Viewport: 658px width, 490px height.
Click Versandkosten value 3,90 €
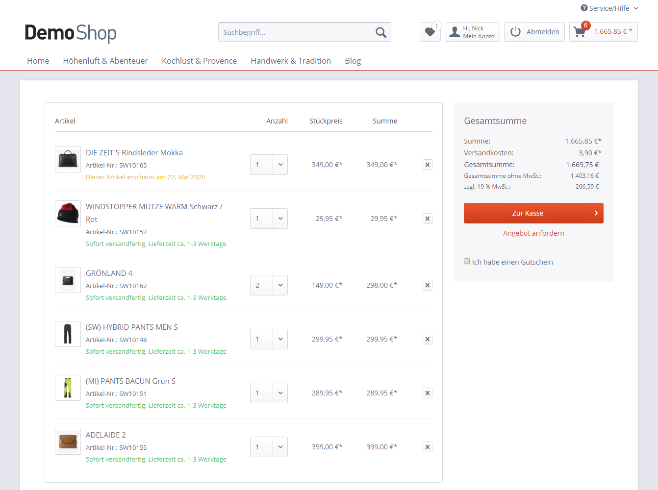[x=590, y=153]
